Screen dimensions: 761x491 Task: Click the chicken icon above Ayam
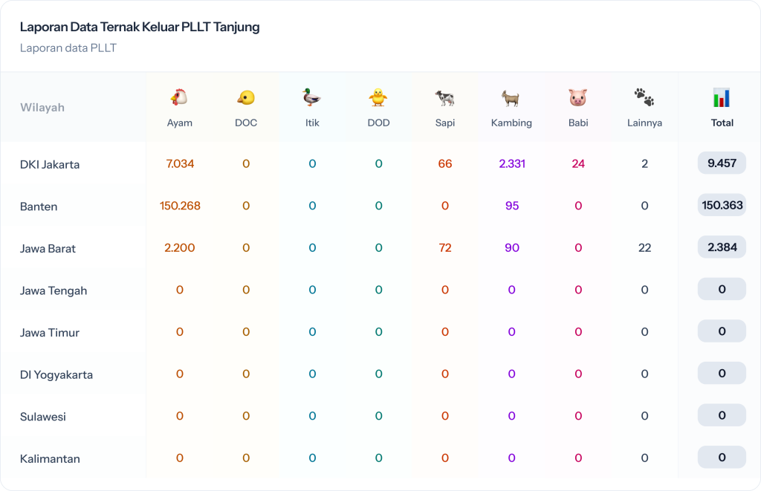[x=179, y=98]
